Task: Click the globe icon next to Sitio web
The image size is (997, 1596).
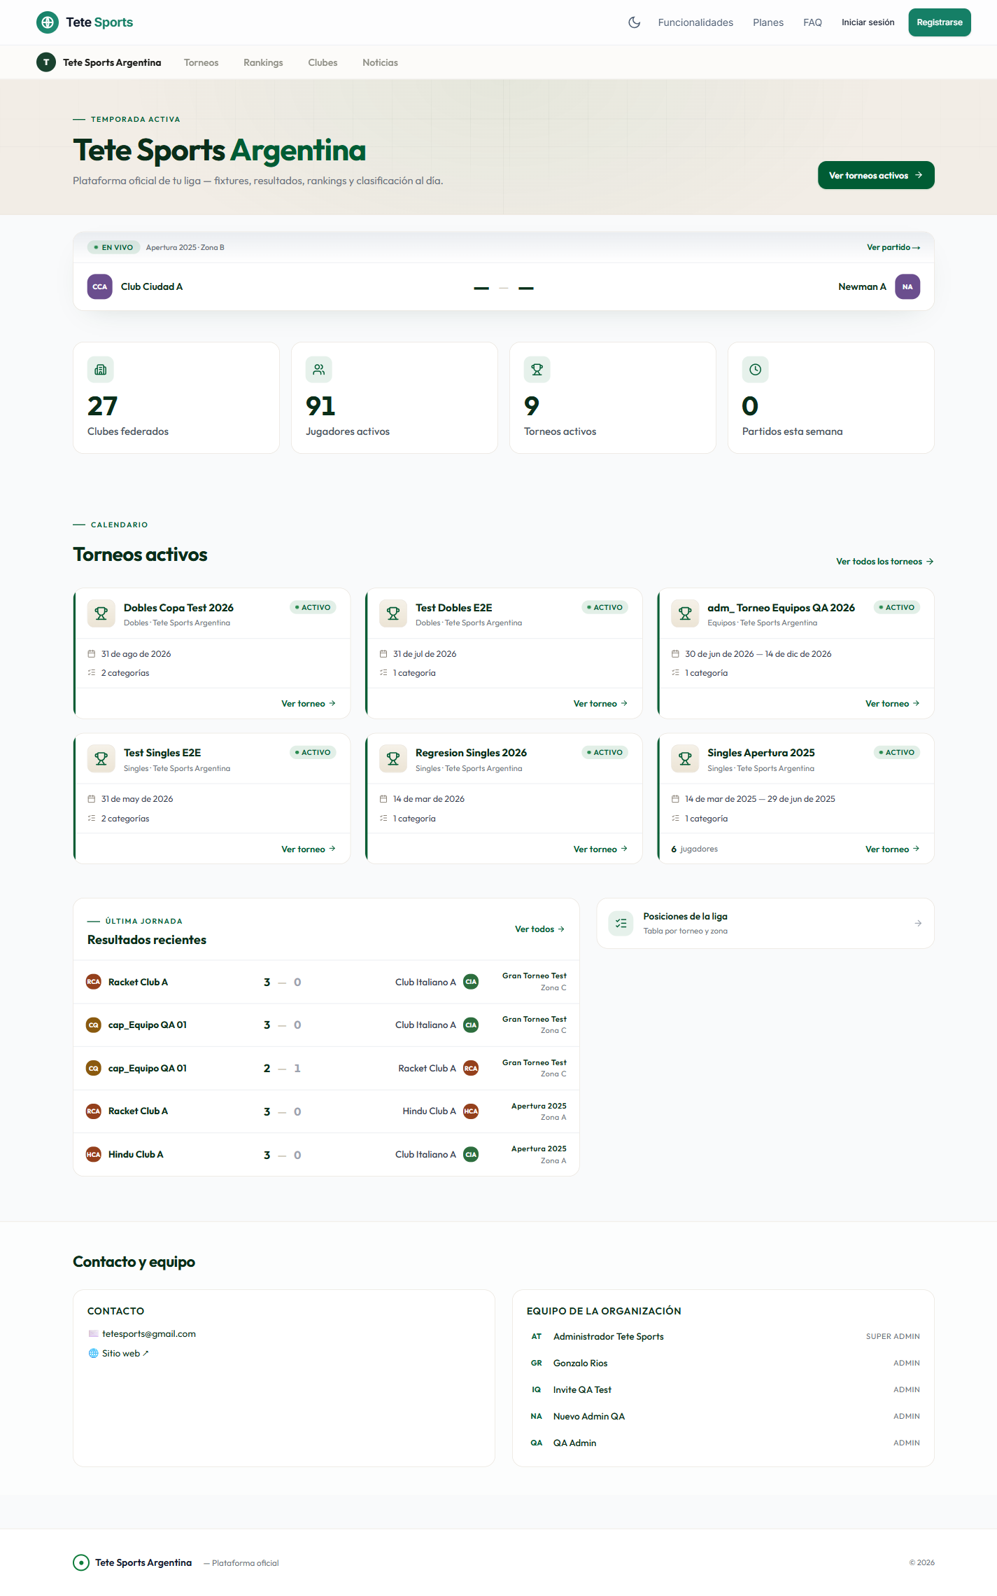Action: point(93,1354)
